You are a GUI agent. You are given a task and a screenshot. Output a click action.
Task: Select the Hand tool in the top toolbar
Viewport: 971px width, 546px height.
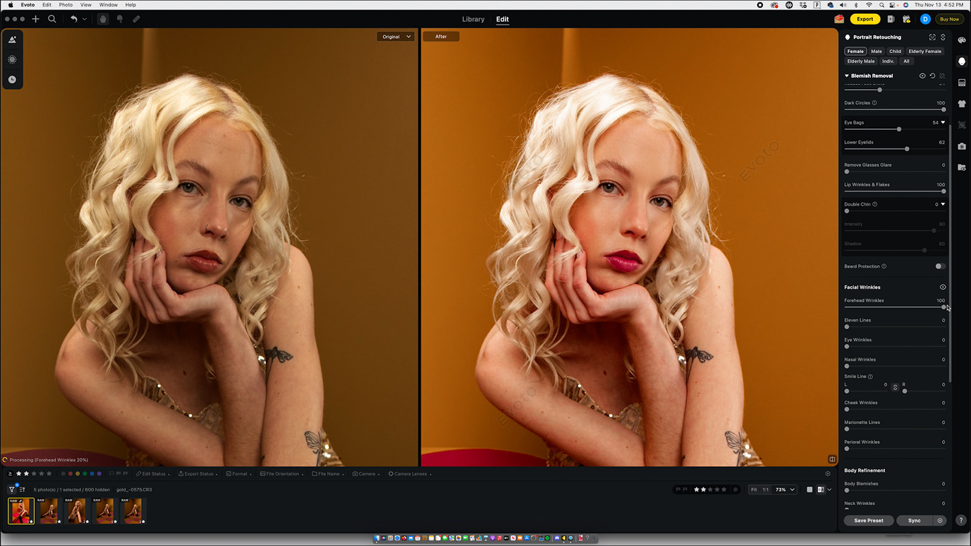coord(103,19)
